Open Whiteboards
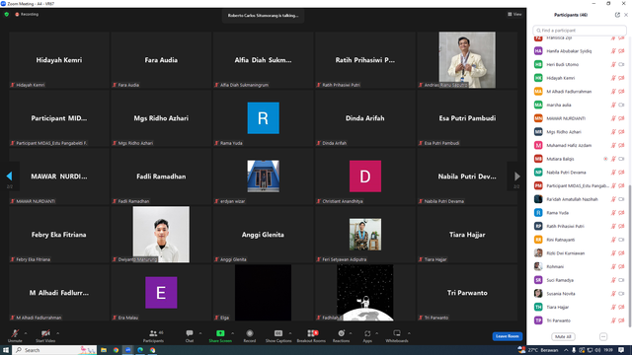Screen dimensions: 632x355 point(397,335)
